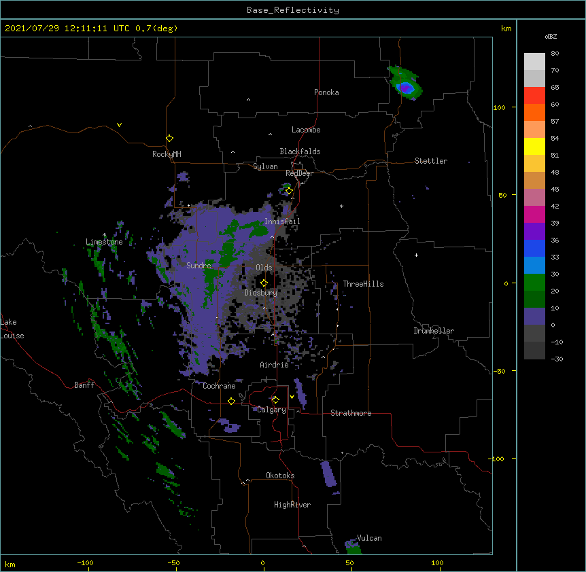Select the magenta 39-42 dBZ legend swatch

pos(534,214)
